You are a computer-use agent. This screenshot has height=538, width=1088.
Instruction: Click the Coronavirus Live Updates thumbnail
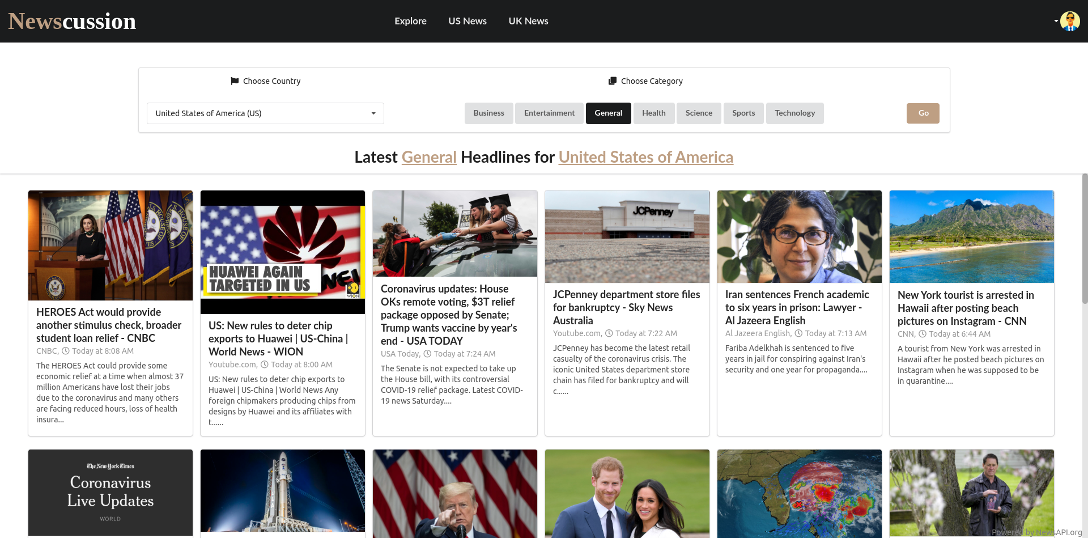tap(110, 493)
